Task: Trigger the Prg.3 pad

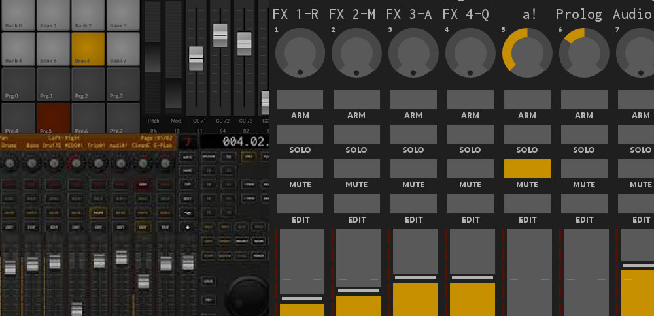Action: click(x=123, y=84)
